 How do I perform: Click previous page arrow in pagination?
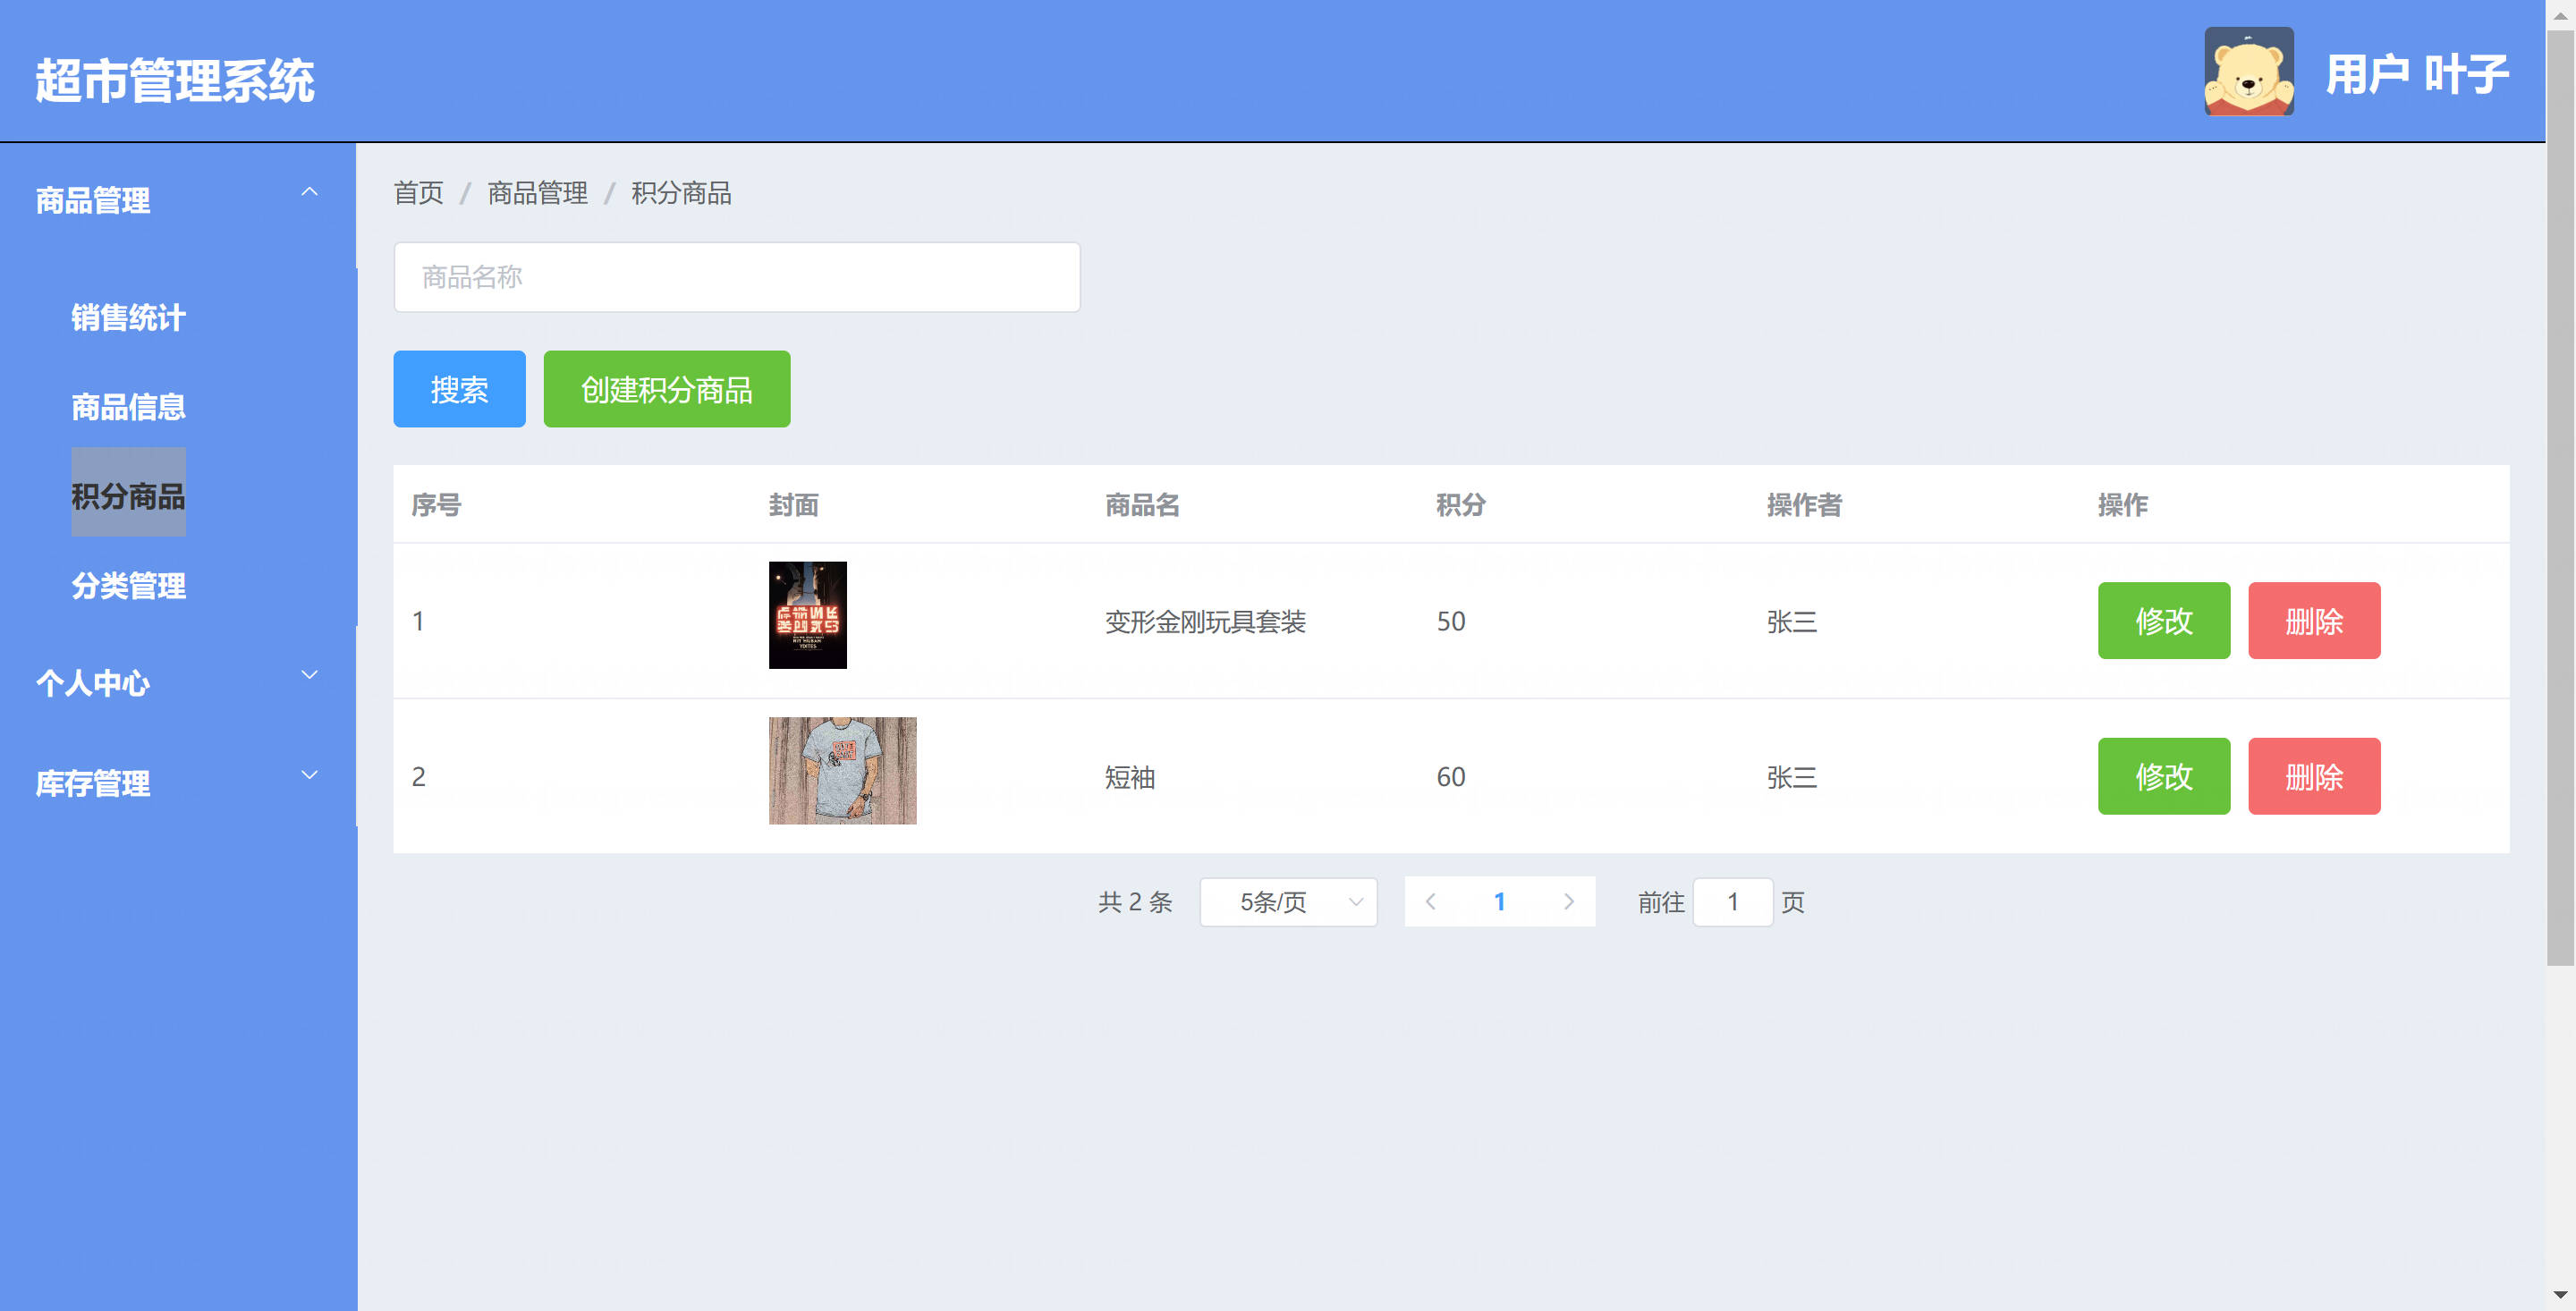(1430, 902)
